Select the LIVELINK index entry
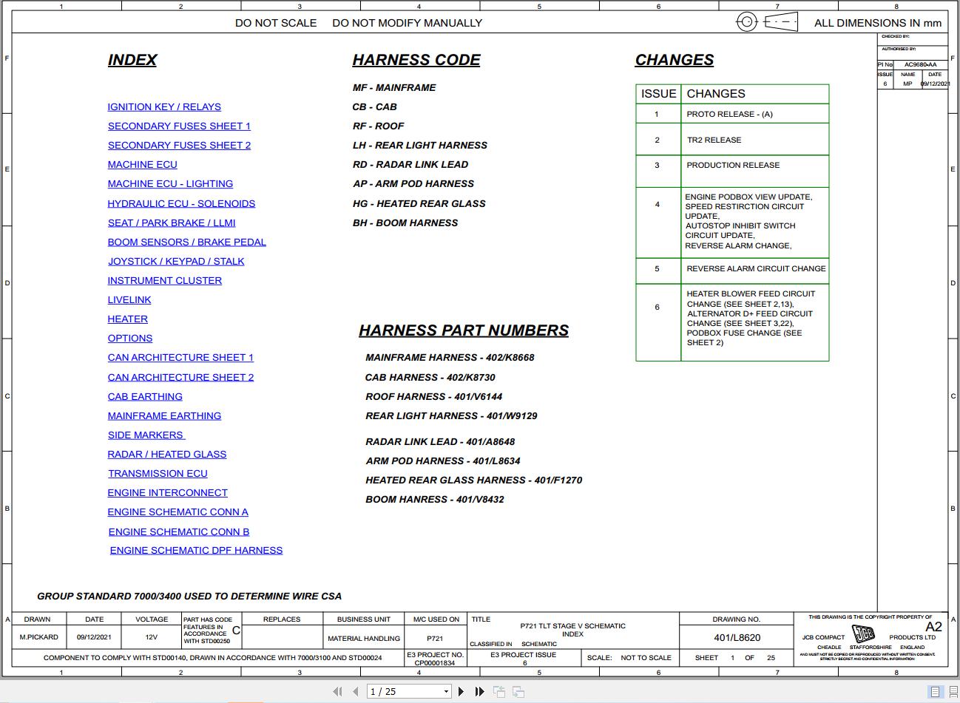Image resolution: width=960 pixels, height=703 pixels. [129, 299]
